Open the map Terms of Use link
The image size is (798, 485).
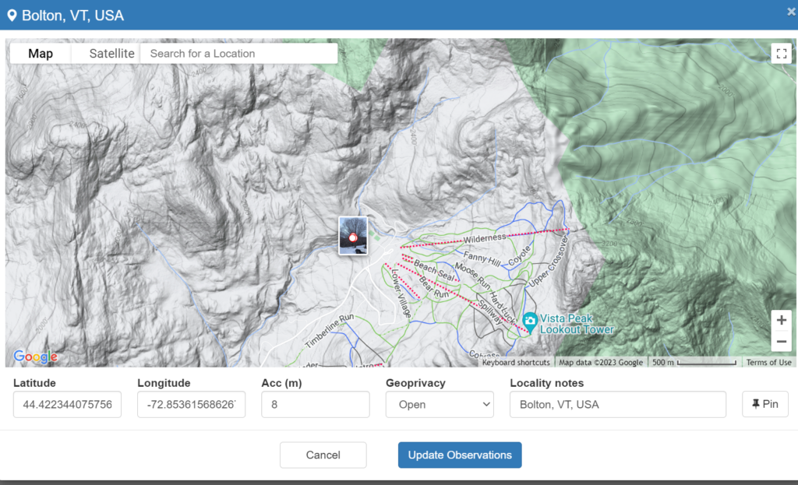coord(768,362)
